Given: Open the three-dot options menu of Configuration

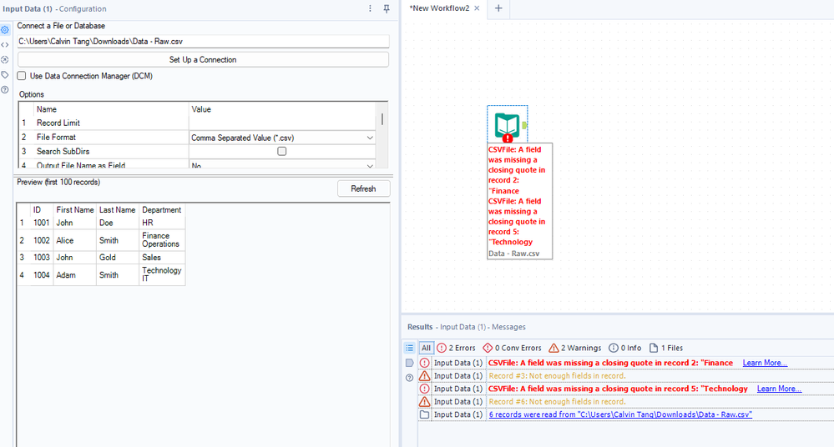Looking at the screenshot, I should 370,8.
